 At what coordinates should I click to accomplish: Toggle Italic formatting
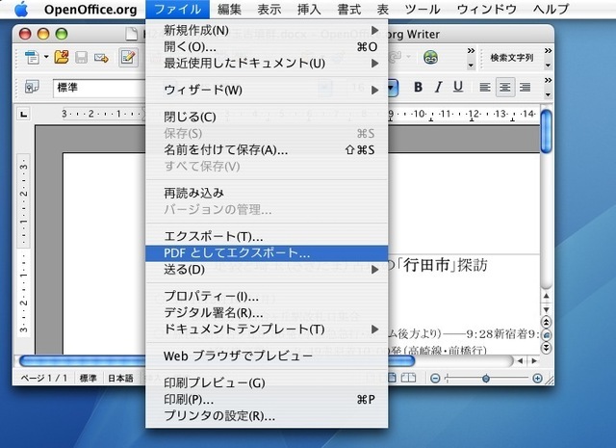(439, 87)
